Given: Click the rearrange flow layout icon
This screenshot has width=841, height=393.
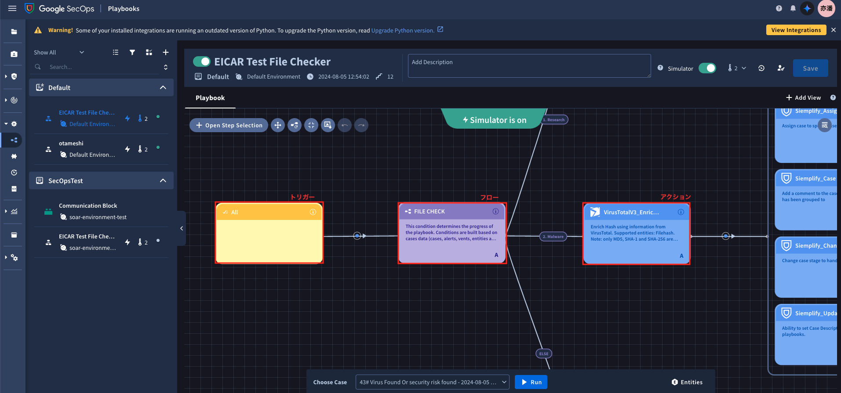Looking at the screenshot, I should [x=295, y=125].
